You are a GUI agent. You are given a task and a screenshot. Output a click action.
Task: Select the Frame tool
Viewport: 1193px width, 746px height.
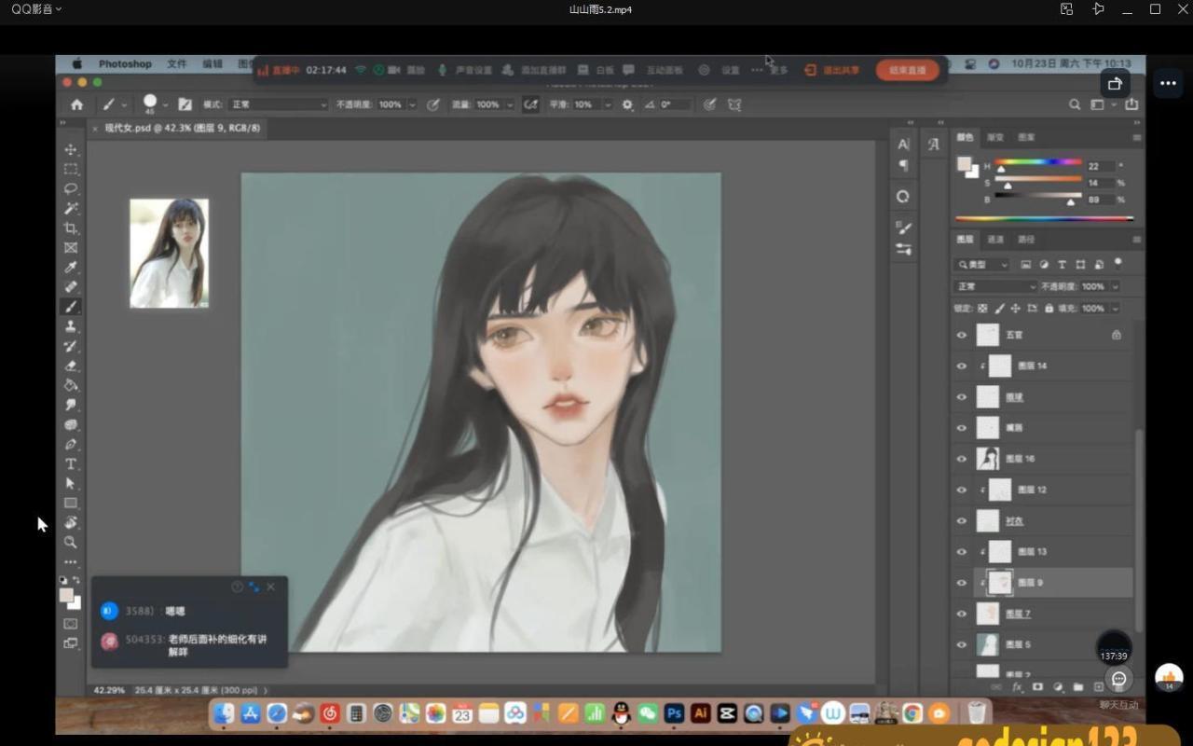point(71,247)
